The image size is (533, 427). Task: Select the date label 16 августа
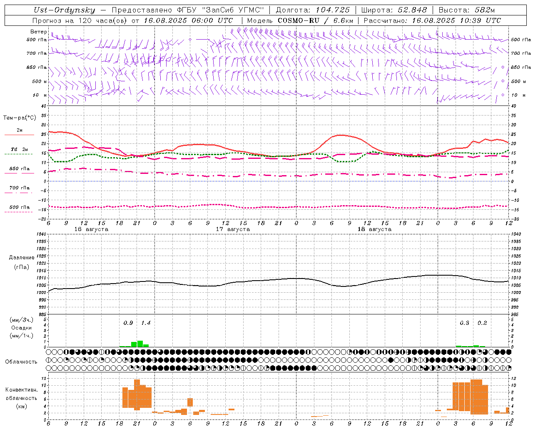click(91, 229)
